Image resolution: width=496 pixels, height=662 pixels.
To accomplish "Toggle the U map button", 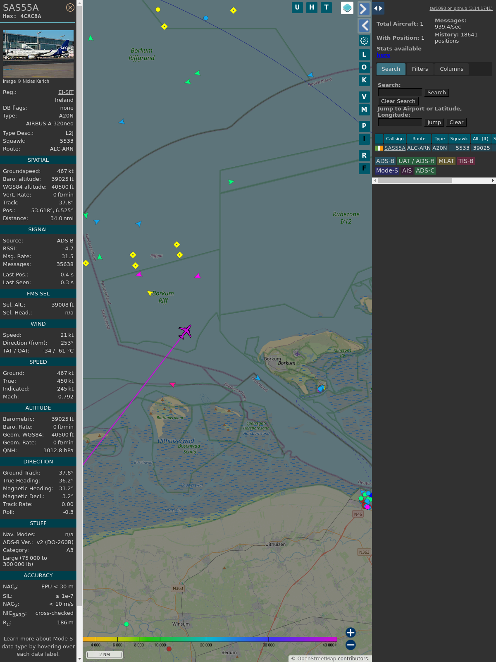I will pyautogui.click(x=297, y=7).
